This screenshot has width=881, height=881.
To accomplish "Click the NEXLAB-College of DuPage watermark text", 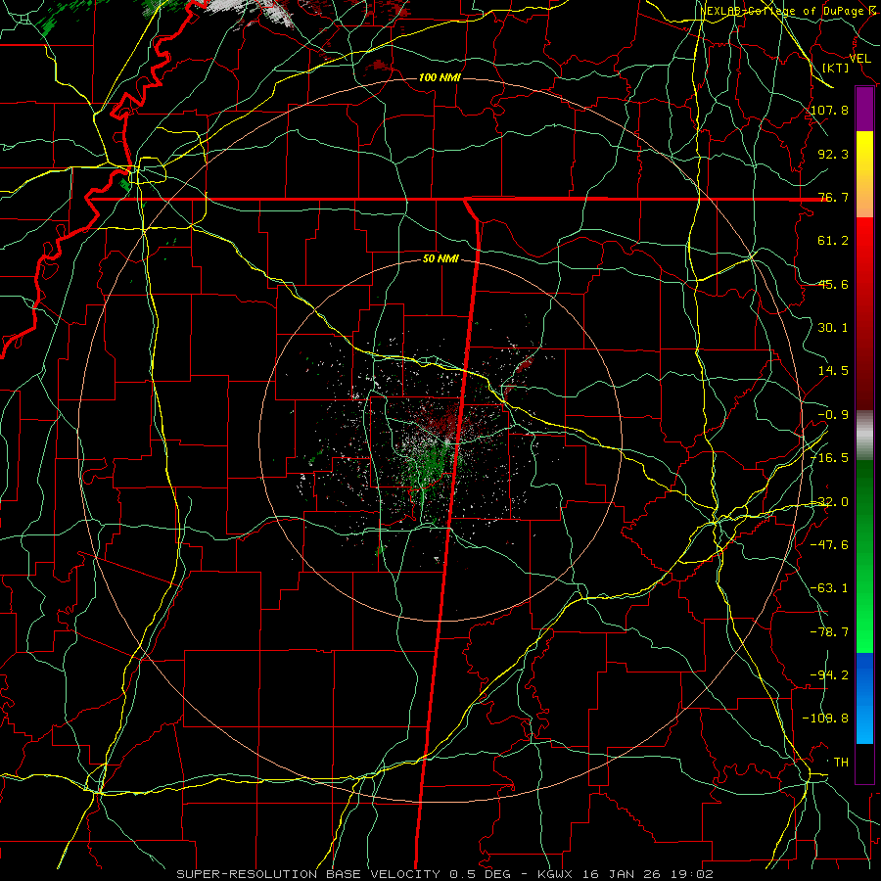I will pyautogui.click(x=789, y=11).
